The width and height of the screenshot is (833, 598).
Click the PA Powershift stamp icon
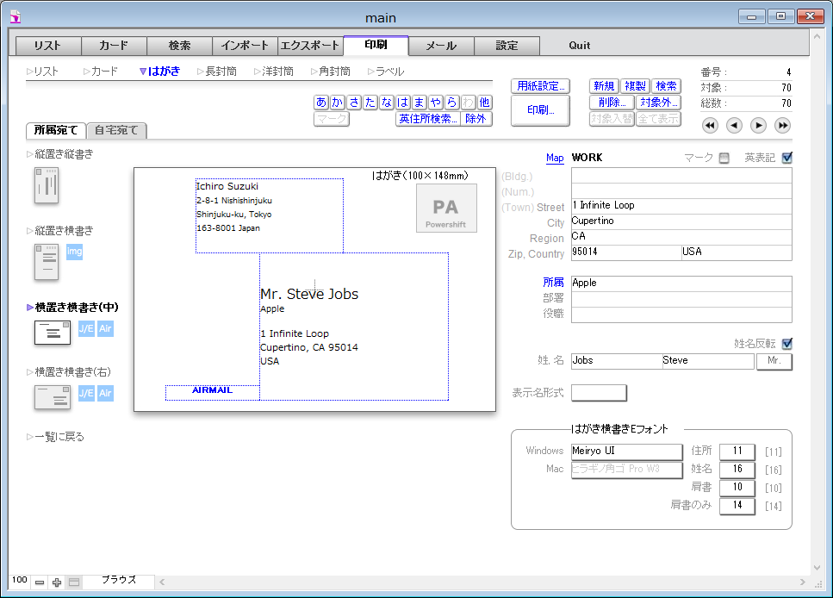[445, 209]
